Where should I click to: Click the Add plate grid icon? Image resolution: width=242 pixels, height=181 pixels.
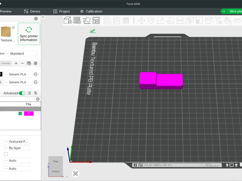coord(77,20)
